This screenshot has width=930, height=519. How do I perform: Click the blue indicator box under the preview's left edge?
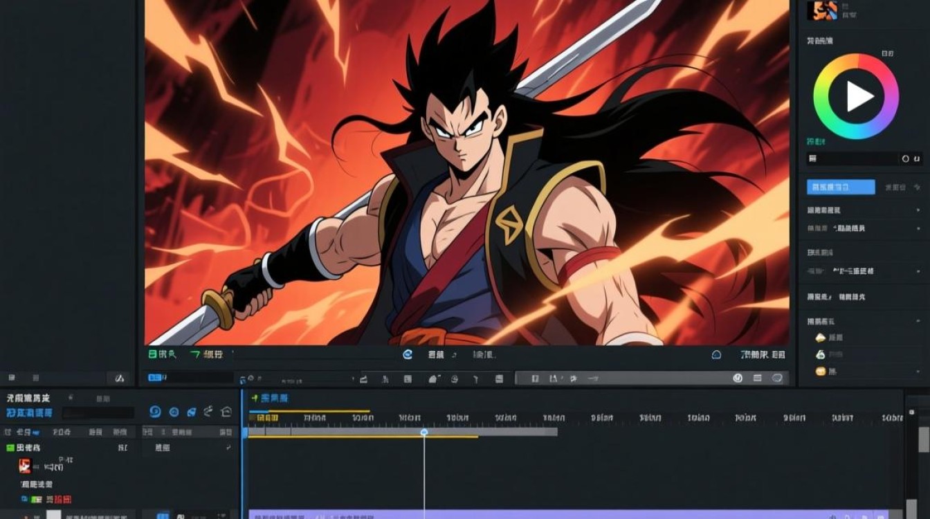coord(155,377)
